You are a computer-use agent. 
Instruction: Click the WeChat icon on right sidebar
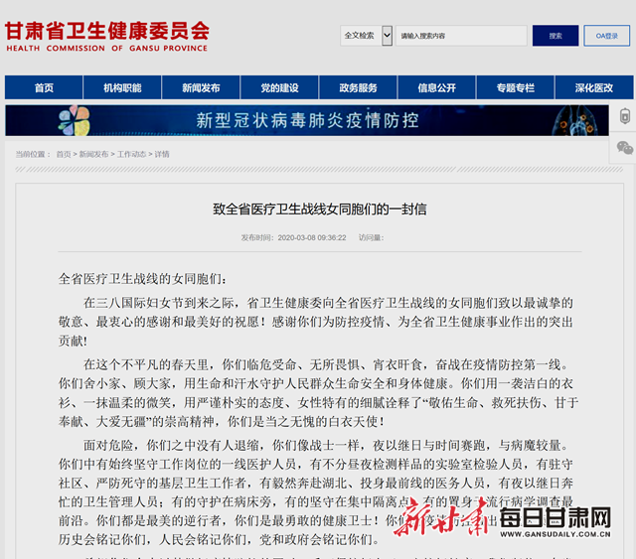coord(625,148)
